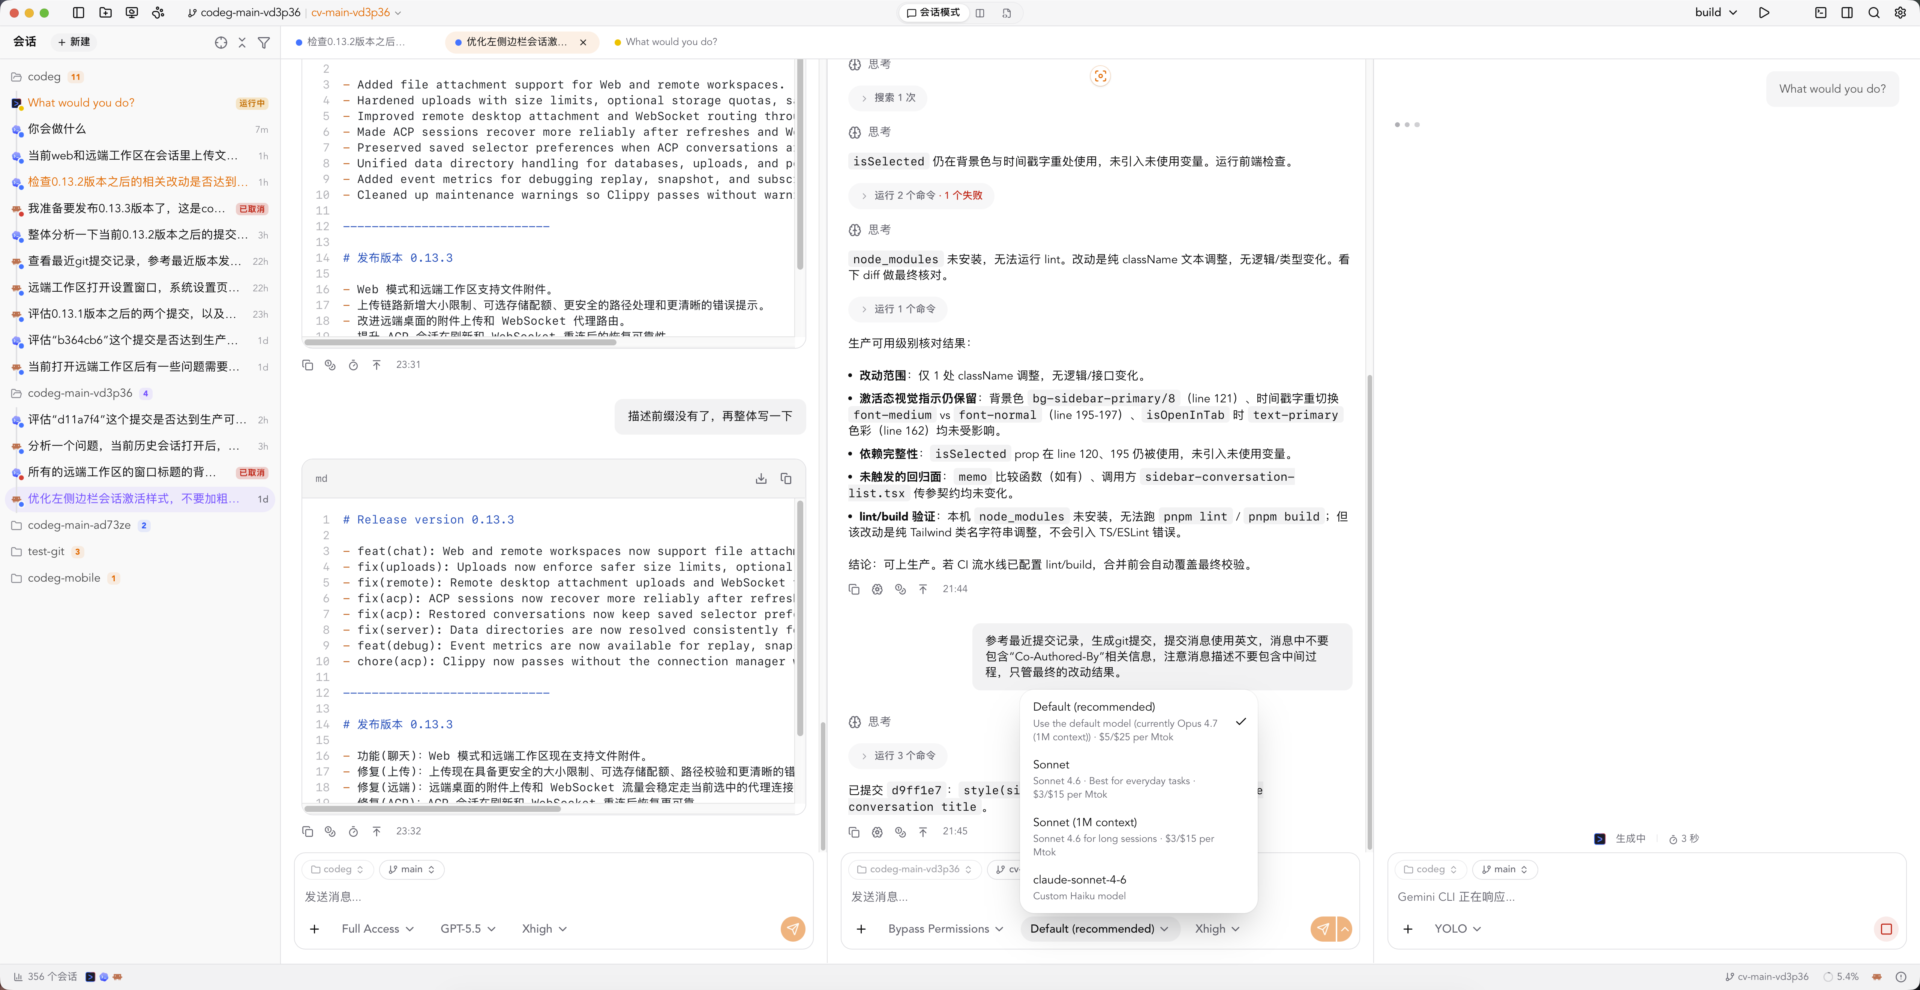Collapse all session groups icon

241,42
